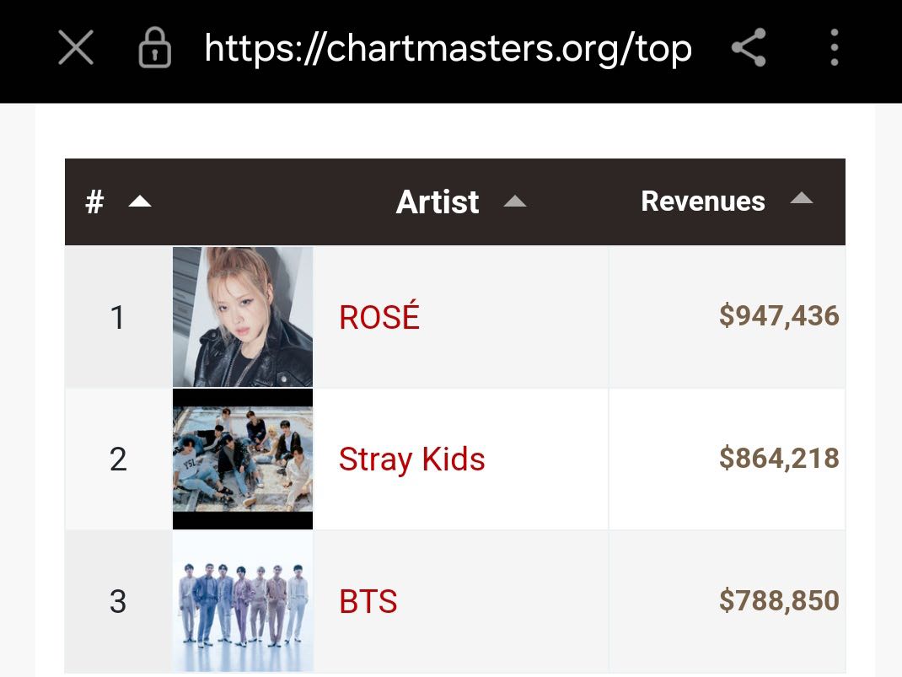Share the page via share icon
This screenshot has width=902, height=677.
click(749, 47)
